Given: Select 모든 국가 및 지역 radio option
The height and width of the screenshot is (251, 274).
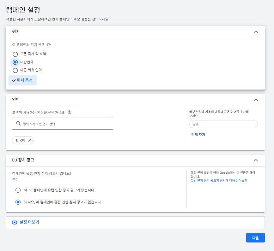Looking at the screenshot, I should coord(15,54).
